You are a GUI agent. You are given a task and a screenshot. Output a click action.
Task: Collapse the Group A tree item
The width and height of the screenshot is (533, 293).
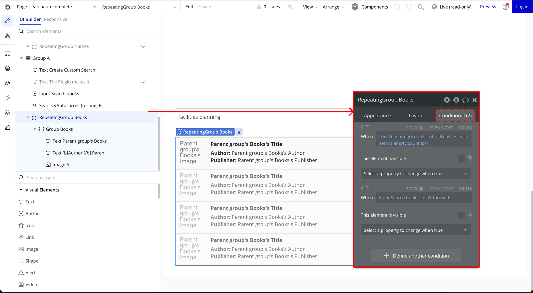click(x=22, y=58)
